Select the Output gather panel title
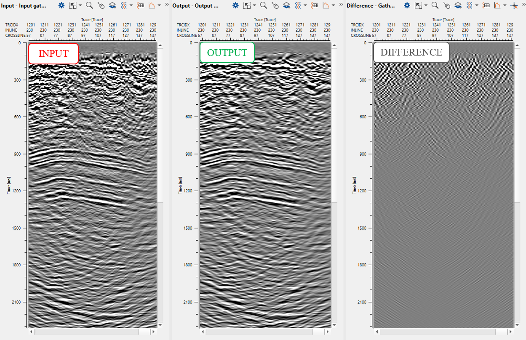Viewport: 526px width, 340px height. pos(195,6)
